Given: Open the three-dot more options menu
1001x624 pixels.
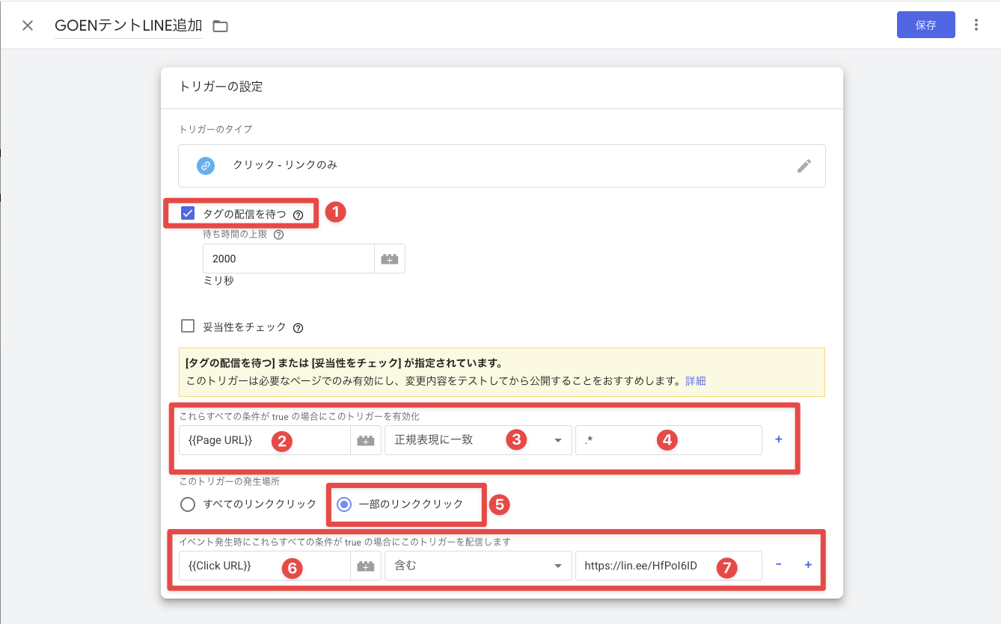Looking at the screenshot, I should [x=976, y=25].
